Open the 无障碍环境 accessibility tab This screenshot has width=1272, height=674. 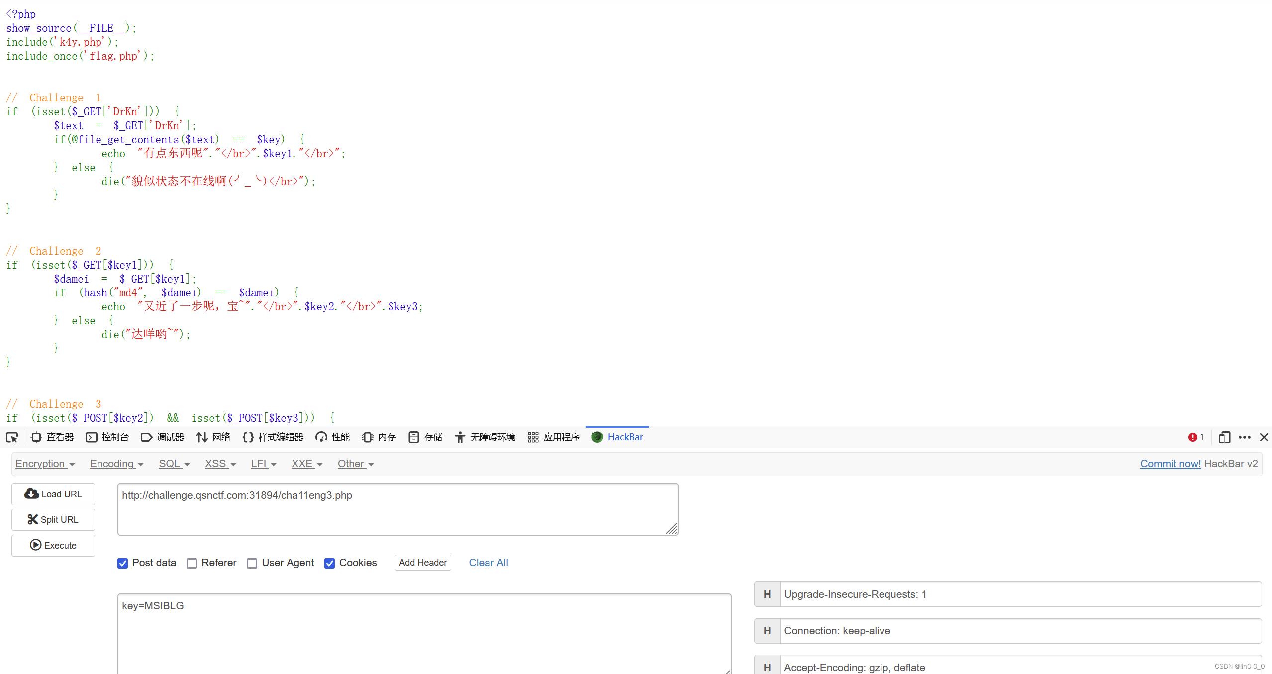[x=485, y=437]
